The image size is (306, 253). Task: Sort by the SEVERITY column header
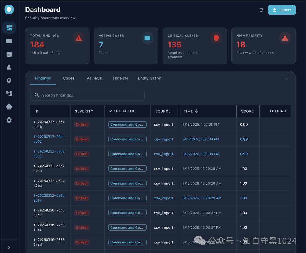point(84,111)
